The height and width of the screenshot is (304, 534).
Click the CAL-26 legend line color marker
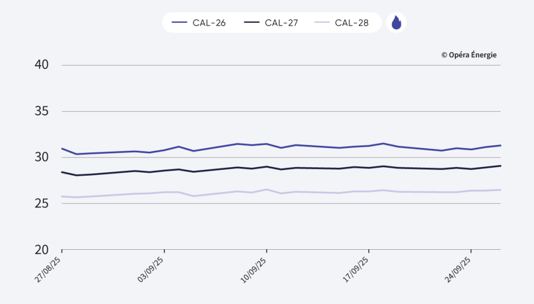pyautogui.click(x=179, y=23)
